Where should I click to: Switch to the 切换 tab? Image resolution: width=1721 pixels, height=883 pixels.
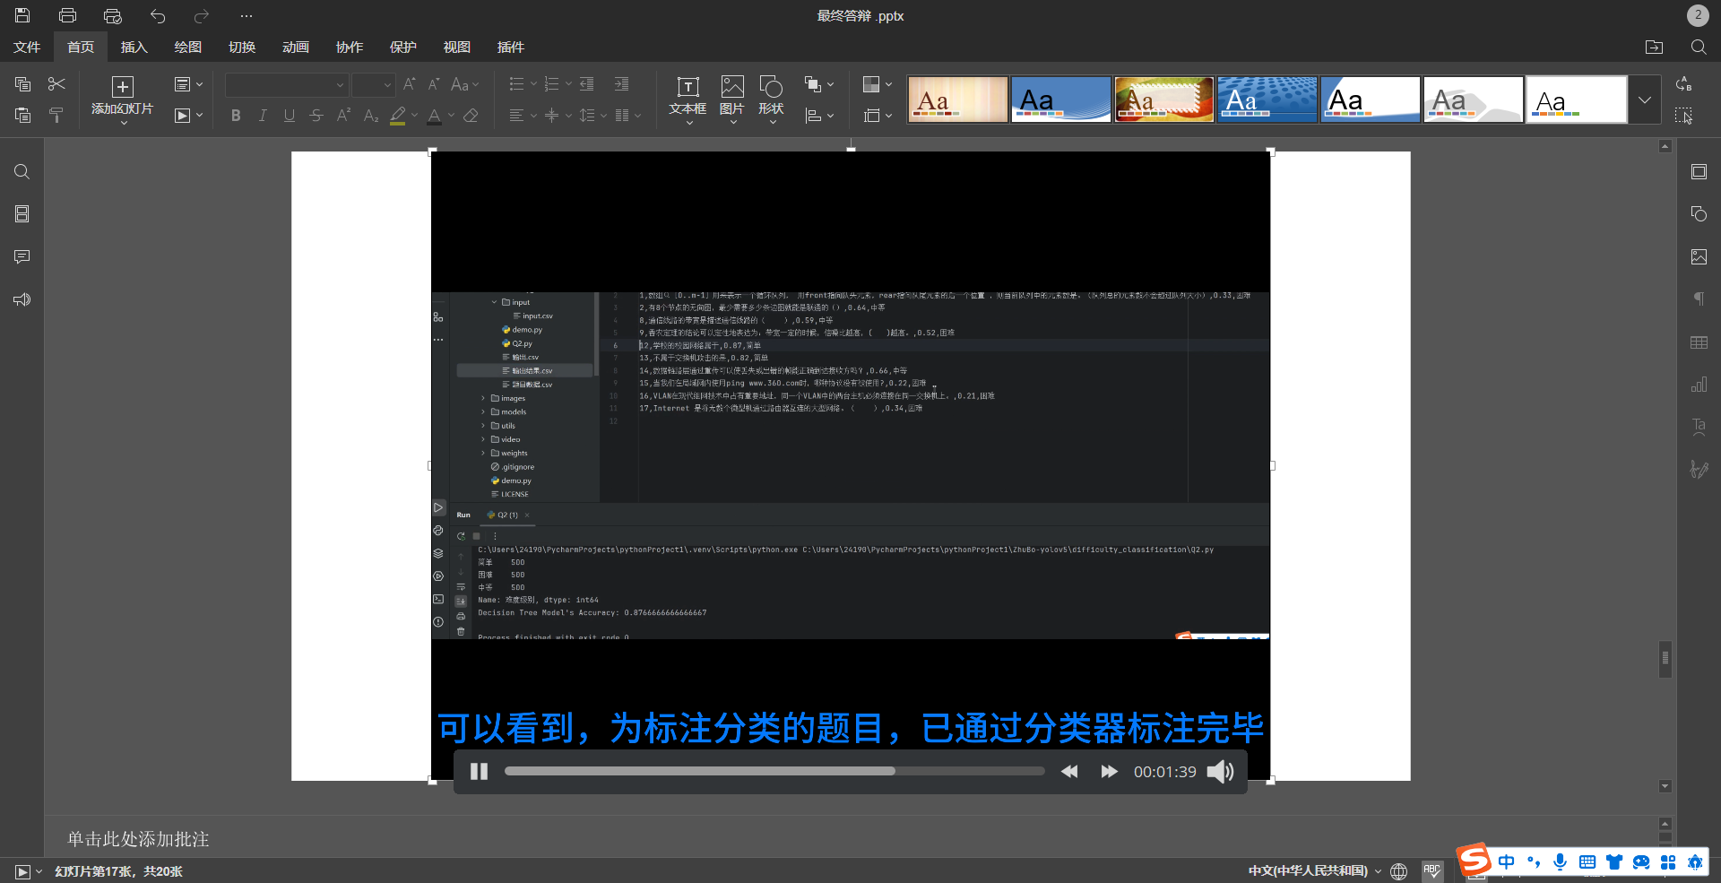[242, 47]
